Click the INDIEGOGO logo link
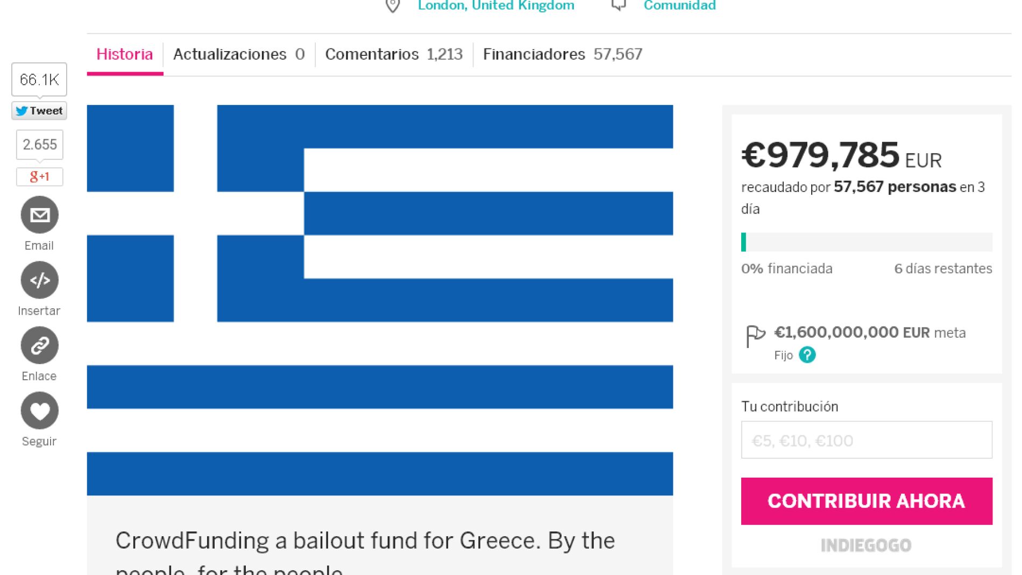1022x575 pixels. 866,545
